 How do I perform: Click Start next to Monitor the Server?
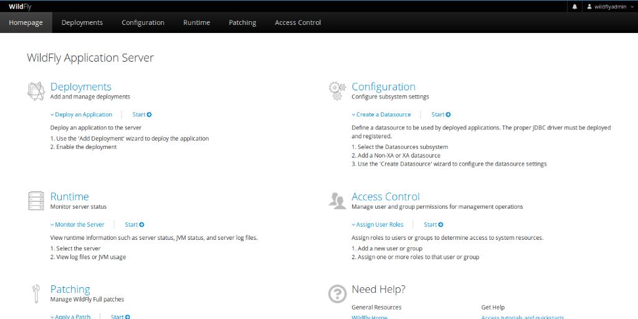(x=135, y=224)
